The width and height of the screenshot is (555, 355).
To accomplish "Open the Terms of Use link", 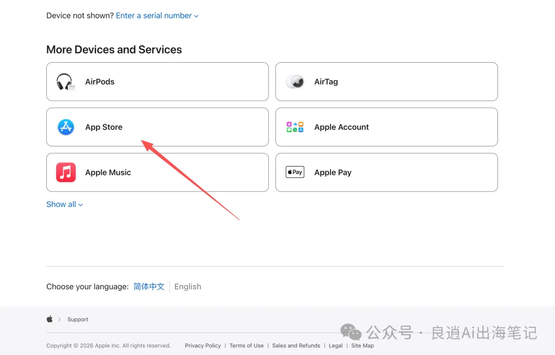I will tap(246, 345).
